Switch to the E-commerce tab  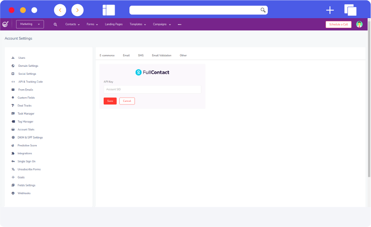click(107, 55)
